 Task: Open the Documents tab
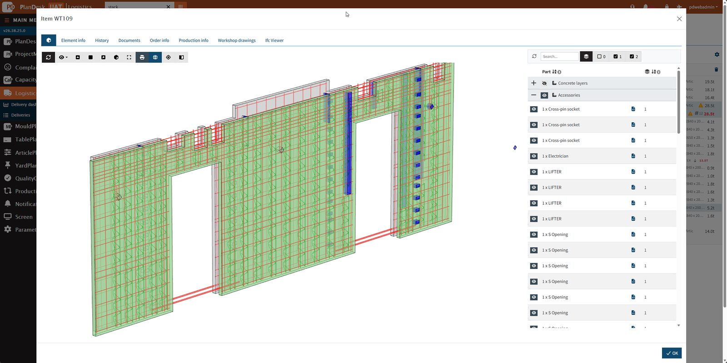point(129,40)
